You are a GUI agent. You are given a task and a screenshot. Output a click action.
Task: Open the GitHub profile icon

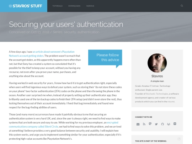point(162,124)
